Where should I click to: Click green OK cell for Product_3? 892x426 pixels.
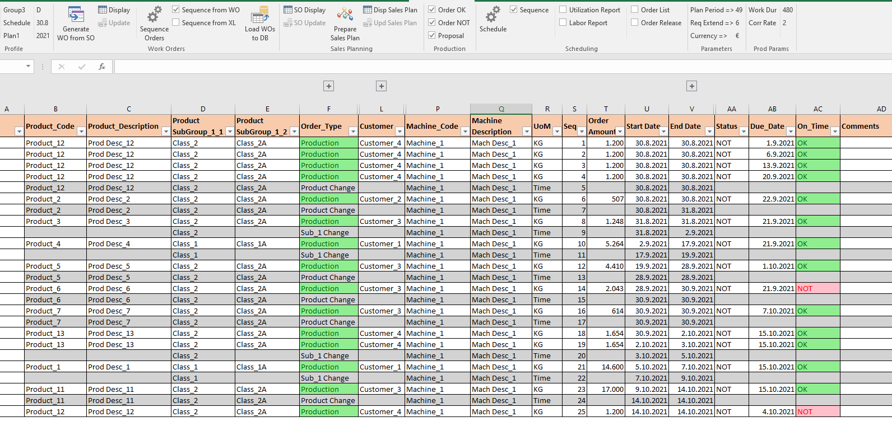(x=818, y=221)
